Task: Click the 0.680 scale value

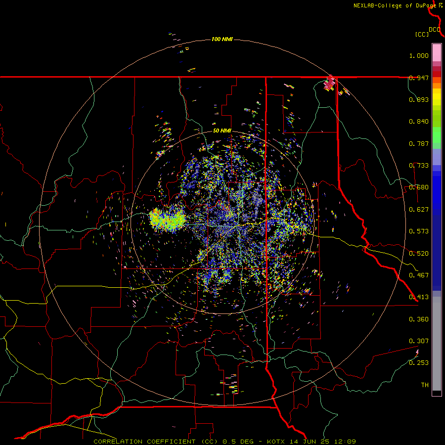Action: click(x=419, y=187)
